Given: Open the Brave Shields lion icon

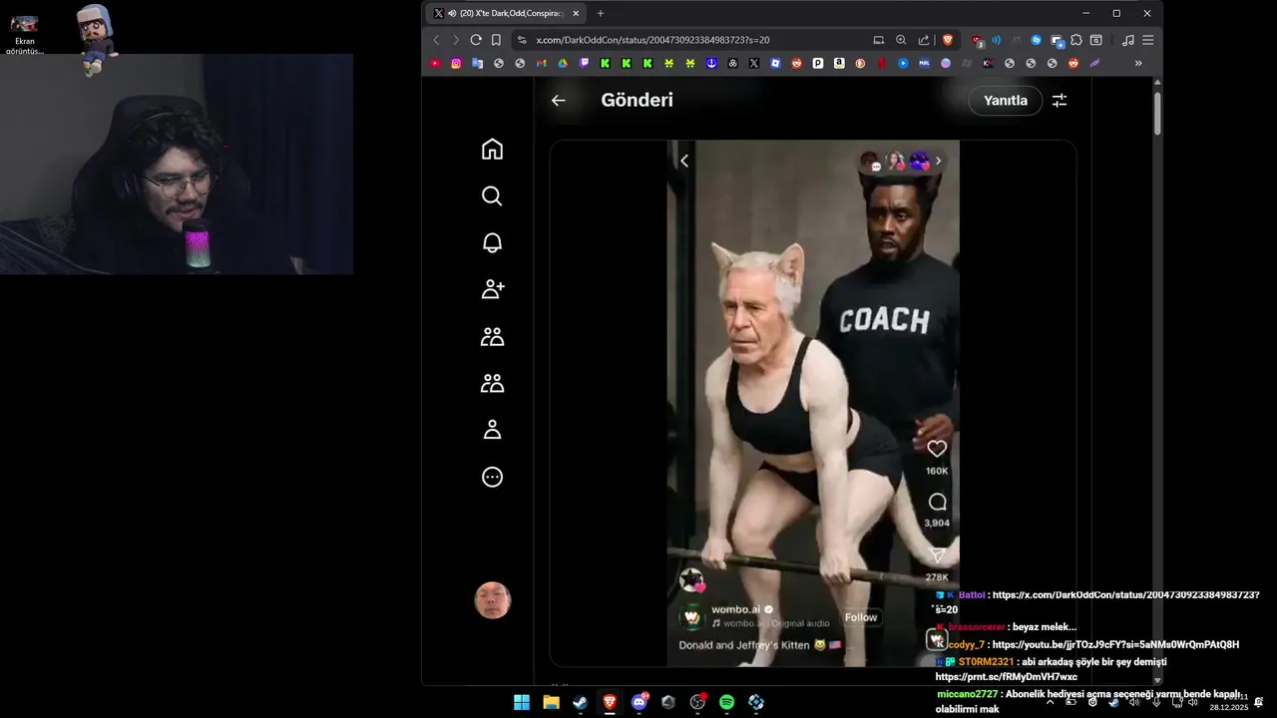Looking at the screenshot, I should 948,40.
